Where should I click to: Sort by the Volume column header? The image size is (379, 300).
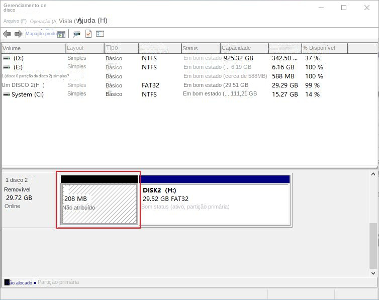(34, 48)
